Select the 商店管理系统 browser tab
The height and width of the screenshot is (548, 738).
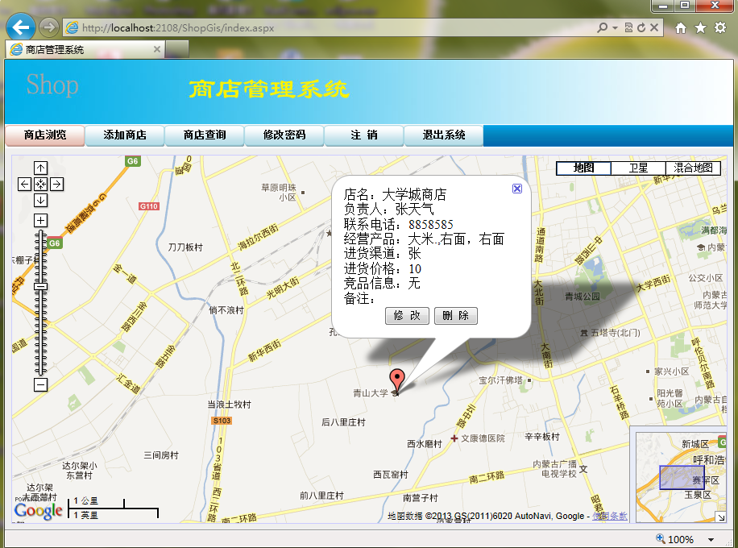pyautogui.click(x=85, y=49)
